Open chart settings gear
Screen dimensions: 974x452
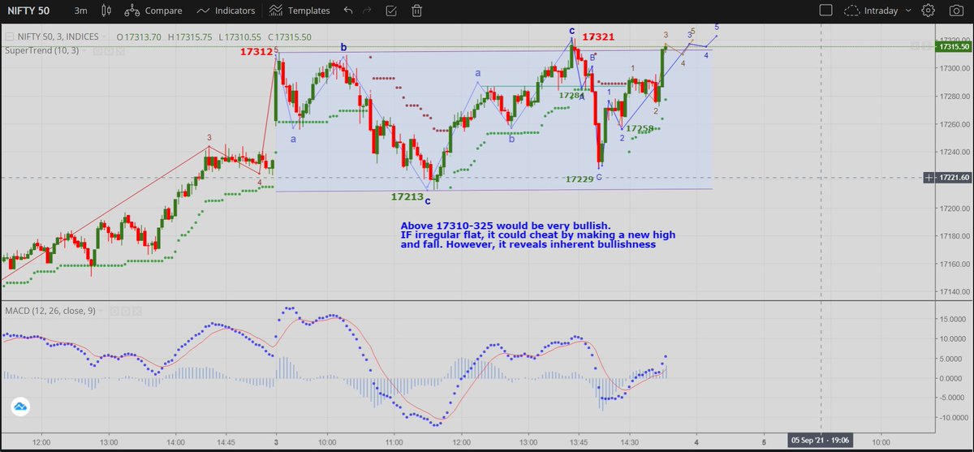[929, 11]
